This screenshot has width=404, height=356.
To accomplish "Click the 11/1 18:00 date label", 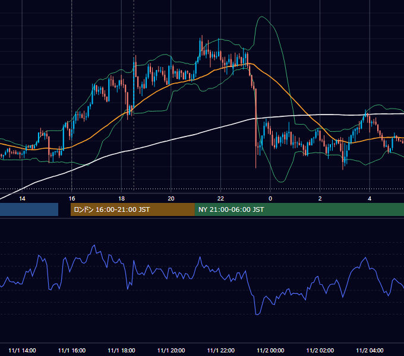I will point(121,350).
